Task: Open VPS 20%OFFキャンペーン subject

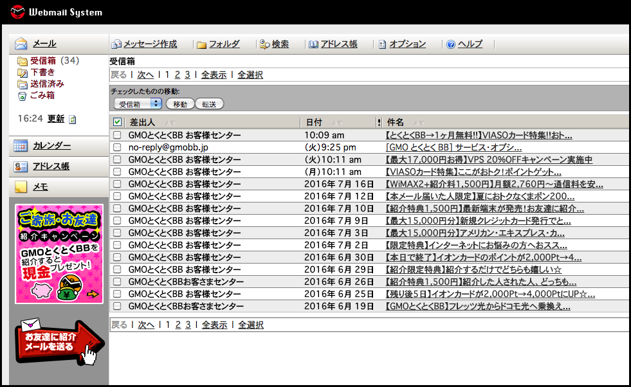Action: tap(489, 159)
